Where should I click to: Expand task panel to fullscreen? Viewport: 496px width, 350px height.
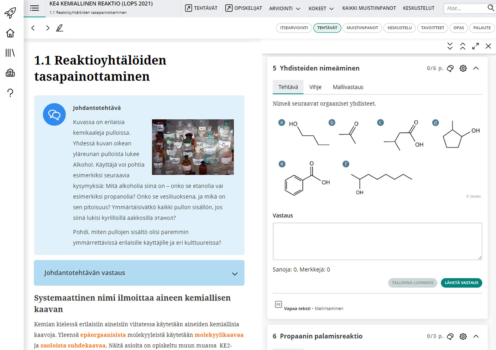point(475,46)
